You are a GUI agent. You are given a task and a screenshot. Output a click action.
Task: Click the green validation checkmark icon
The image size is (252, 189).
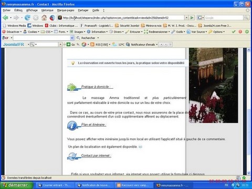(x=234, y=31)
